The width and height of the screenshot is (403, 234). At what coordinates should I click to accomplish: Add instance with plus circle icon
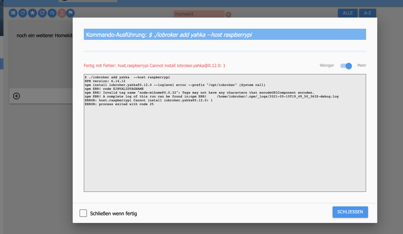16,96
